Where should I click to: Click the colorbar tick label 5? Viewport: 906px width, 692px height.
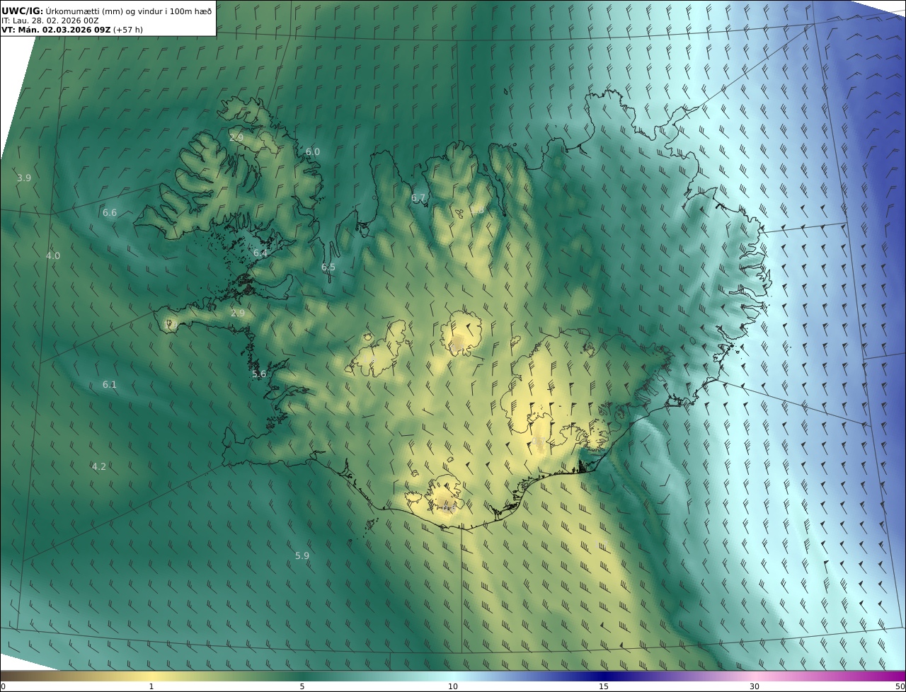[x=302, y=687]
